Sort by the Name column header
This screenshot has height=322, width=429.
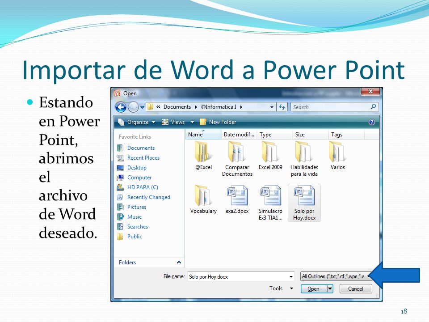pyautogui.click(x=203, y=135)
